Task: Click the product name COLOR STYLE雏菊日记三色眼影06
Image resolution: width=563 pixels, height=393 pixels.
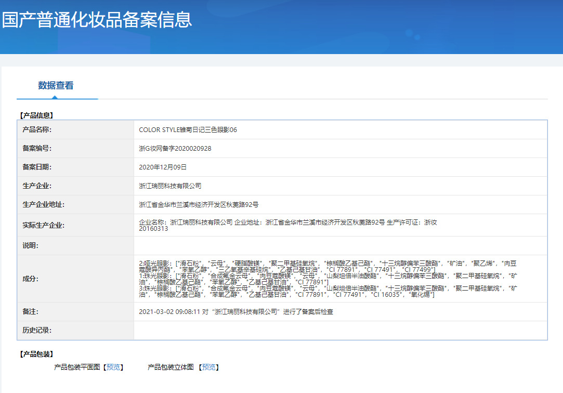Action: tap(188, 130)
